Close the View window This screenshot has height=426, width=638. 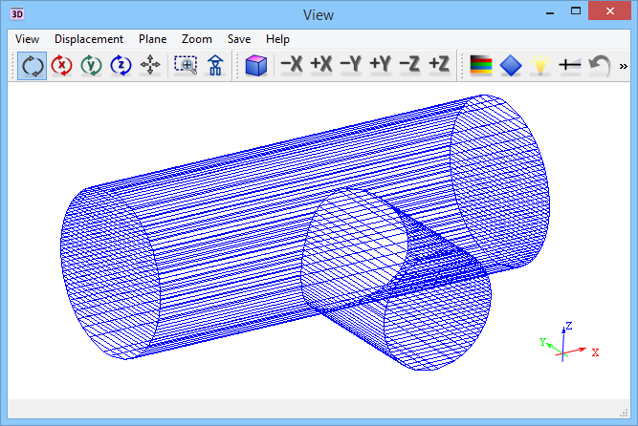pyautogui.click(x=609, y=11)
